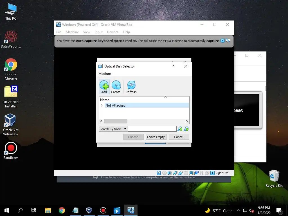Click the keyboard capture arrow icon near Right Ctrl
The image size is (288, 216).
[x=213, y=173]
